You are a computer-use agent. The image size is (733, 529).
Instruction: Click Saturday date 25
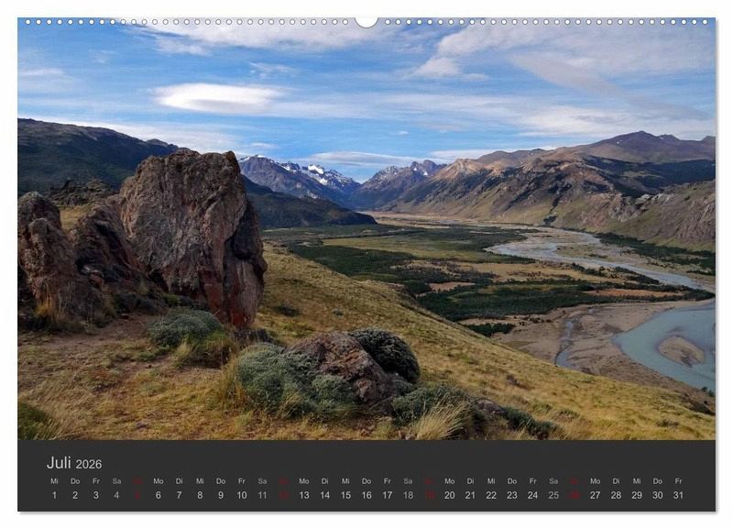click(x=553, y=495)
